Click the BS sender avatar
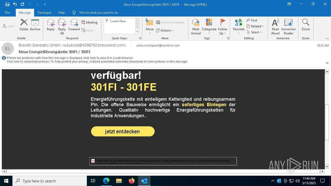The width and height of the screenshot is (331, 186). [8, 49]
